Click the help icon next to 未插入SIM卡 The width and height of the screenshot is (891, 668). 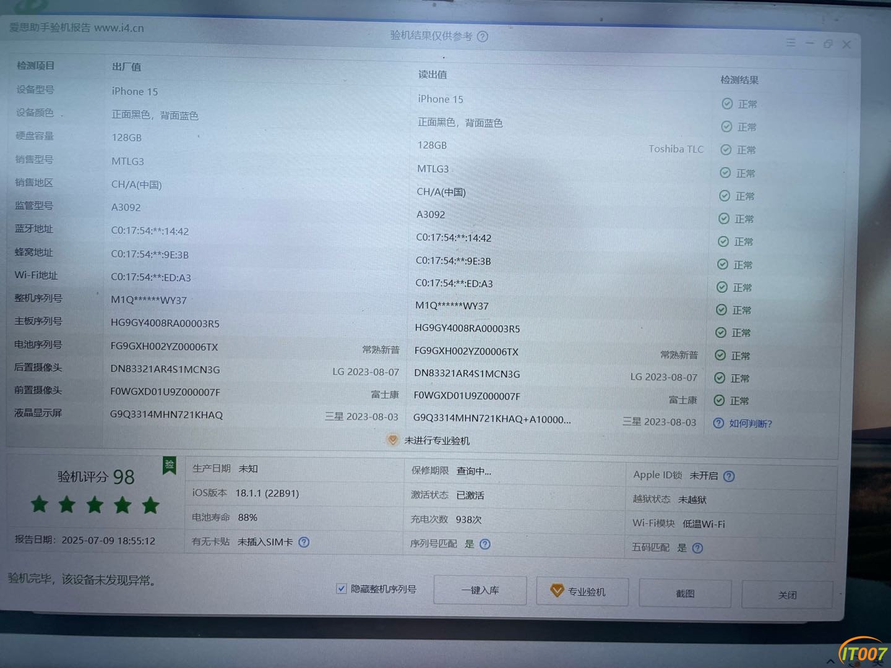click(x=304, y=542)
